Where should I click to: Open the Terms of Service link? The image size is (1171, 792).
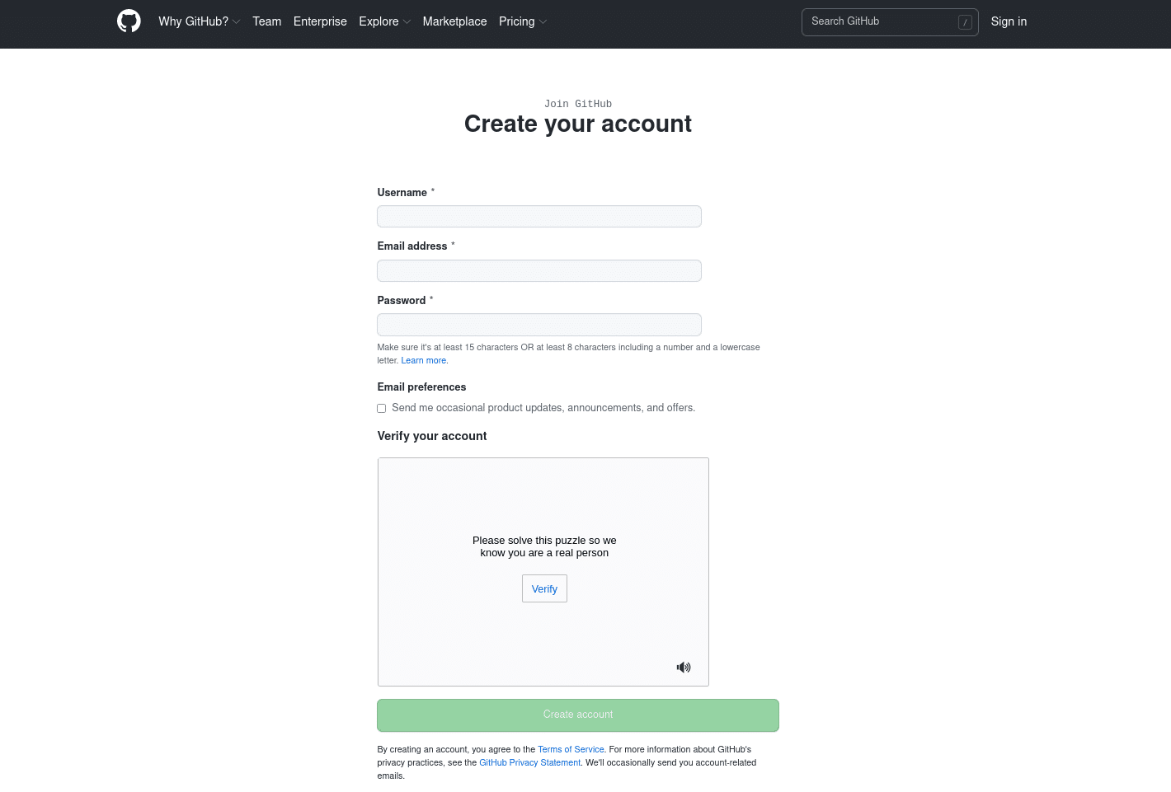tap(571, 749)
